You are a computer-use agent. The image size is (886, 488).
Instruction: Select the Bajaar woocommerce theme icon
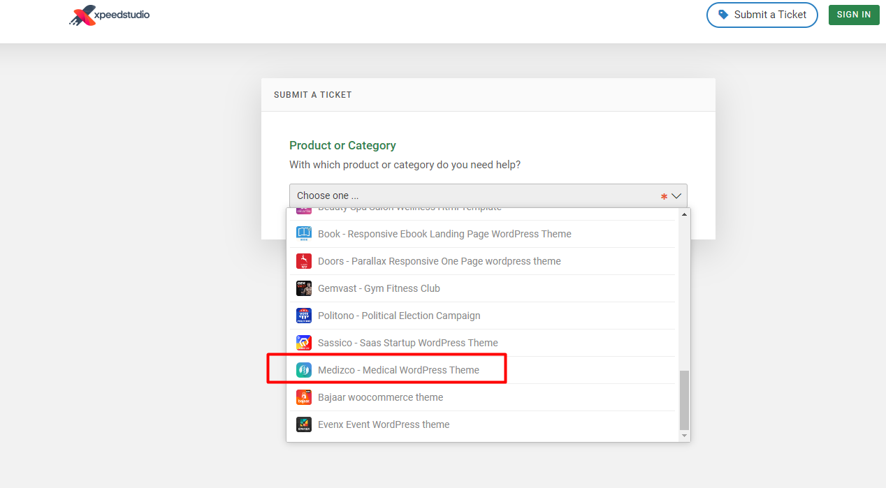[x=303, y=397]
